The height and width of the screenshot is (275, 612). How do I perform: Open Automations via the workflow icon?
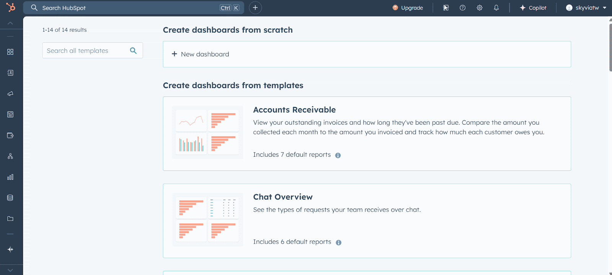point(10,156)
